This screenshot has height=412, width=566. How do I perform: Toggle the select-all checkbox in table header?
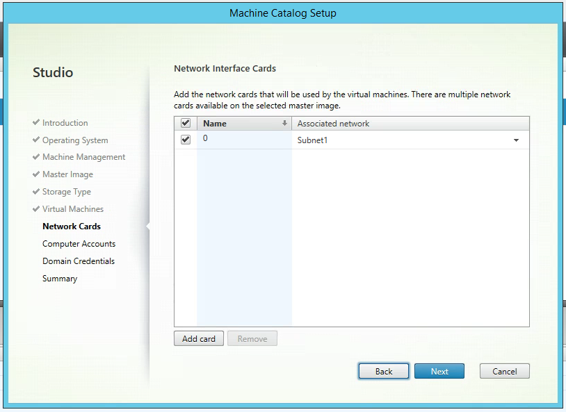pyautogui.click(x=186, y=124)
